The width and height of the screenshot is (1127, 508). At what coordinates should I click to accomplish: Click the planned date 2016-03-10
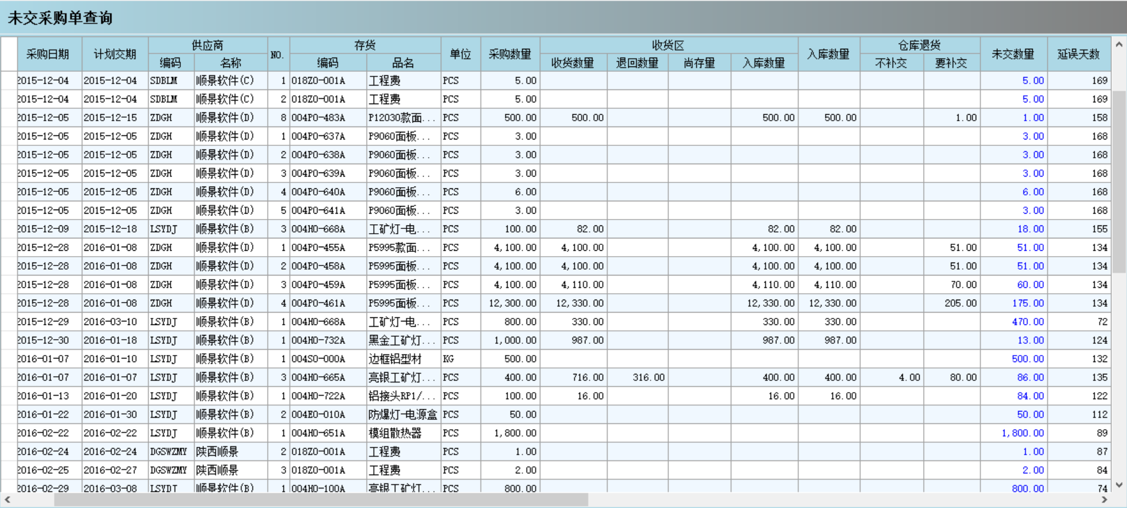(x=115, y=322)
